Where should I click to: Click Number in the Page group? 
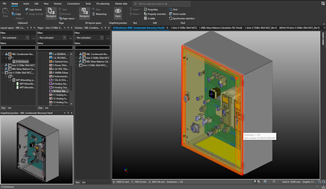click(65, 14)
